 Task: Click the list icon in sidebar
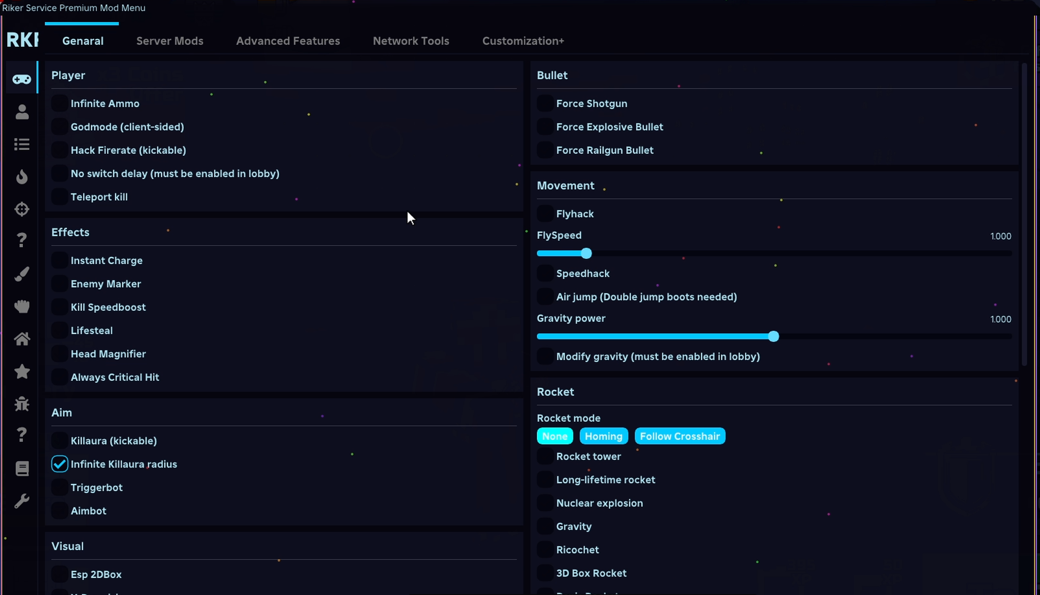[x=22, y=144]
